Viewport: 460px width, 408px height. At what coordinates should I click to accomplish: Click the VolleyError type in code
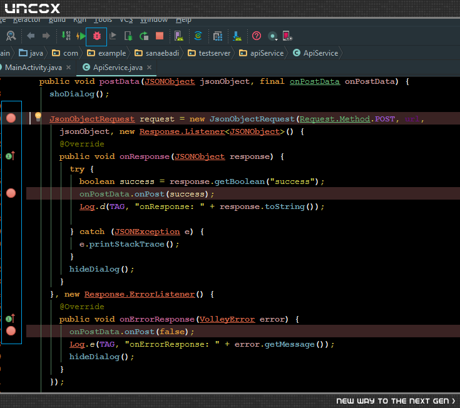(x=227, y=319)
